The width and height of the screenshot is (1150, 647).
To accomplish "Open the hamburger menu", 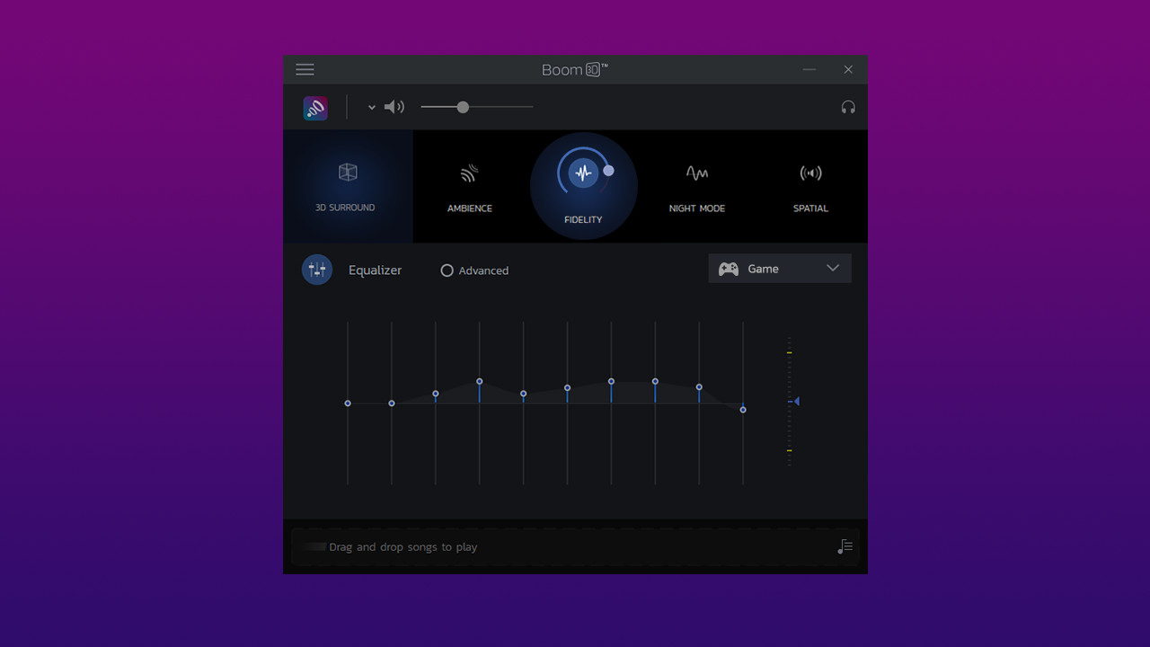I will 305,70.
